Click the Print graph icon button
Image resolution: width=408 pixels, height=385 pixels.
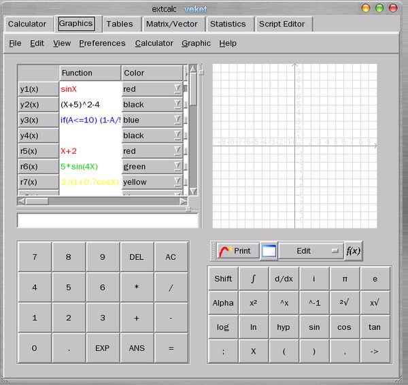click(235, 251)
